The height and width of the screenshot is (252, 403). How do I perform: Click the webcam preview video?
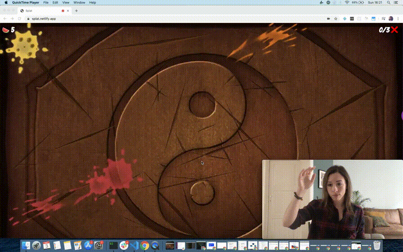pos(332,199)
